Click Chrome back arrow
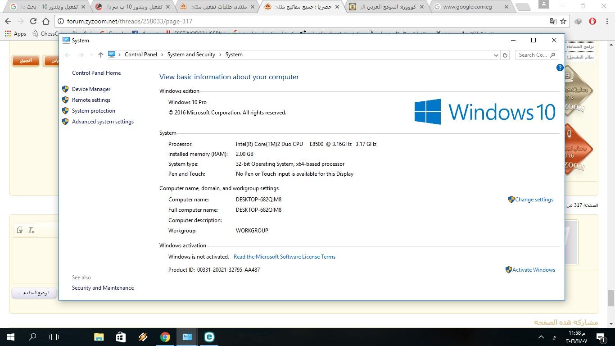615x346 pixels. [8, 21]
